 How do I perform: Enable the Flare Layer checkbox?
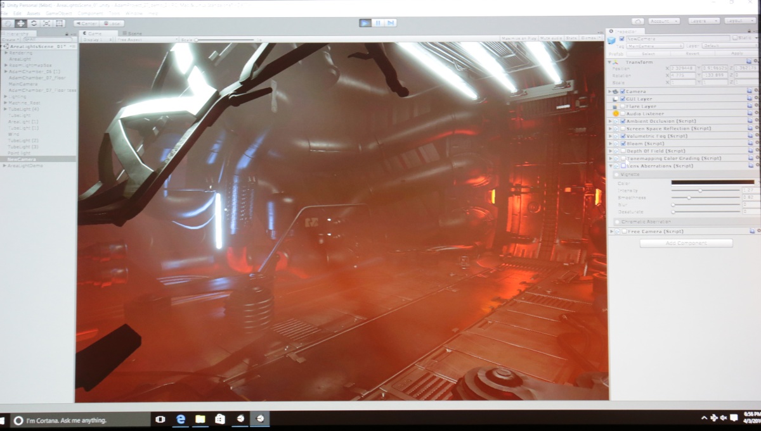[x=623, y=106]
